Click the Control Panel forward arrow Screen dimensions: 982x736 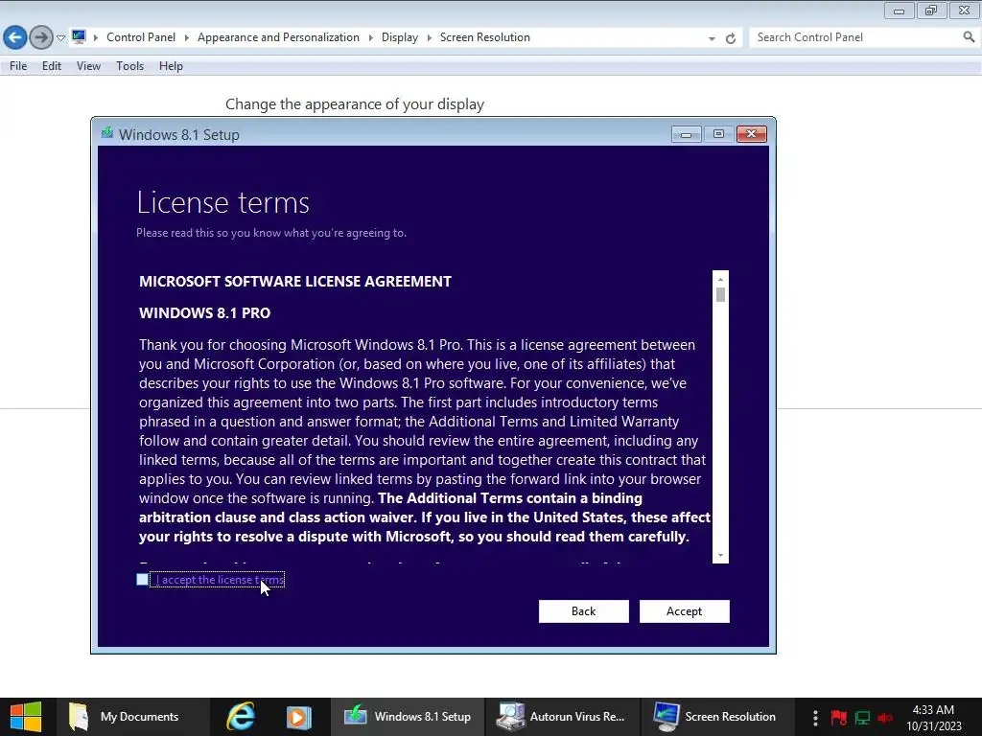(x=41, y=37)
